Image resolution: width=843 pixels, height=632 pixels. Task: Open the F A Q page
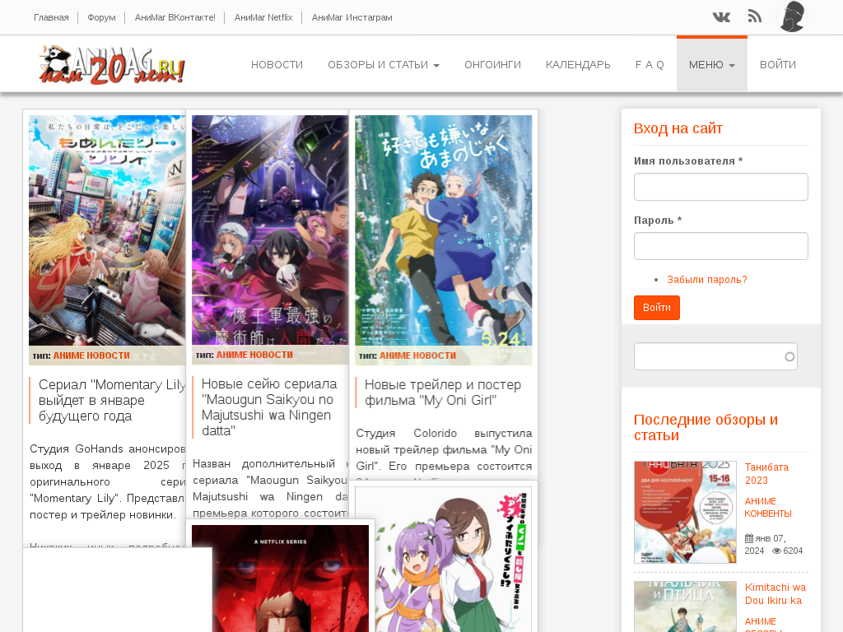click(x=650, y=64)
